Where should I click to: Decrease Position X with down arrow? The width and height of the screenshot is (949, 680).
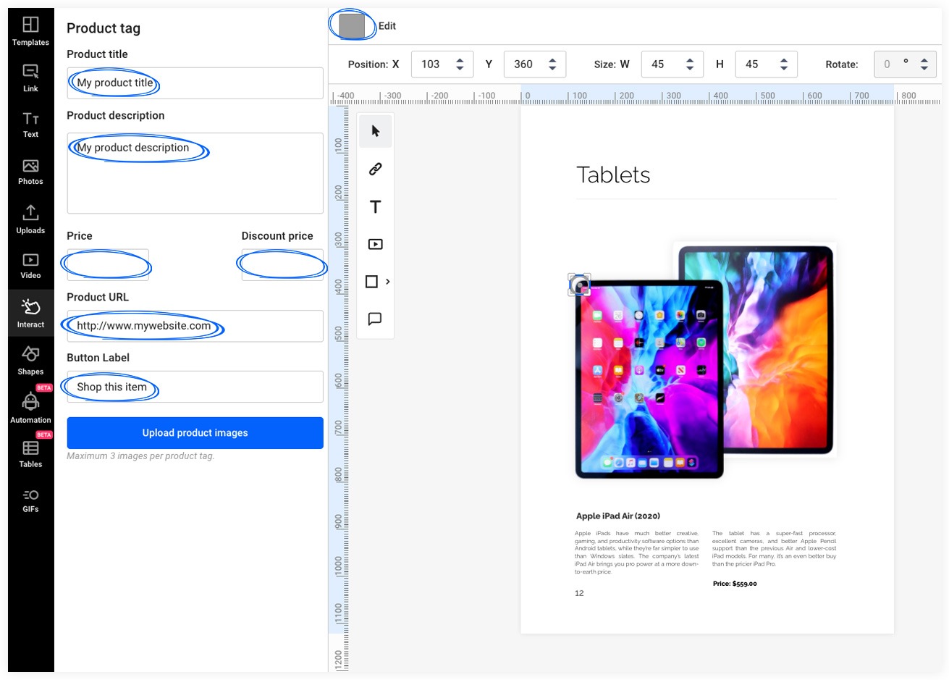point(460,69)
